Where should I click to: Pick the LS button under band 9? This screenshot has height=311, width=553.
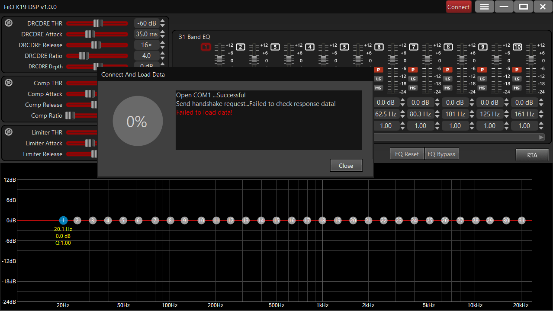(x=482, y=79)
